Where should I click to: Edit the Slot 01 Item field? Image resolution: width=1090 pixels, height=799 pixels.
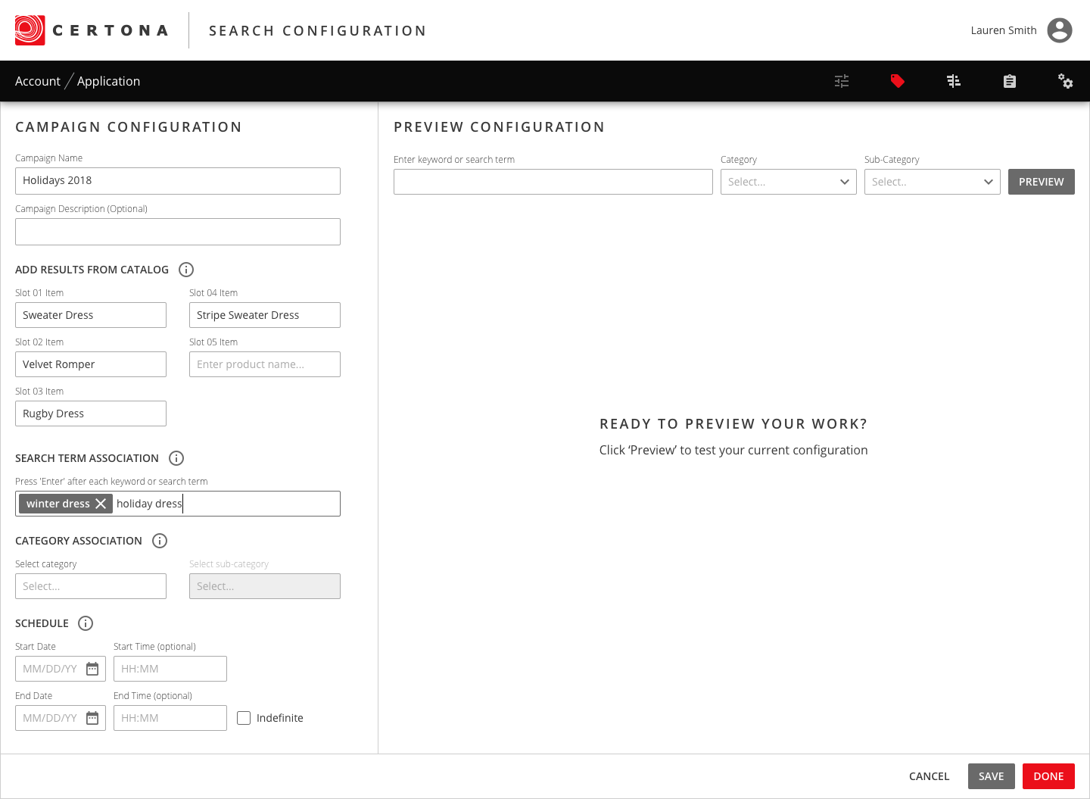[91, 315]
